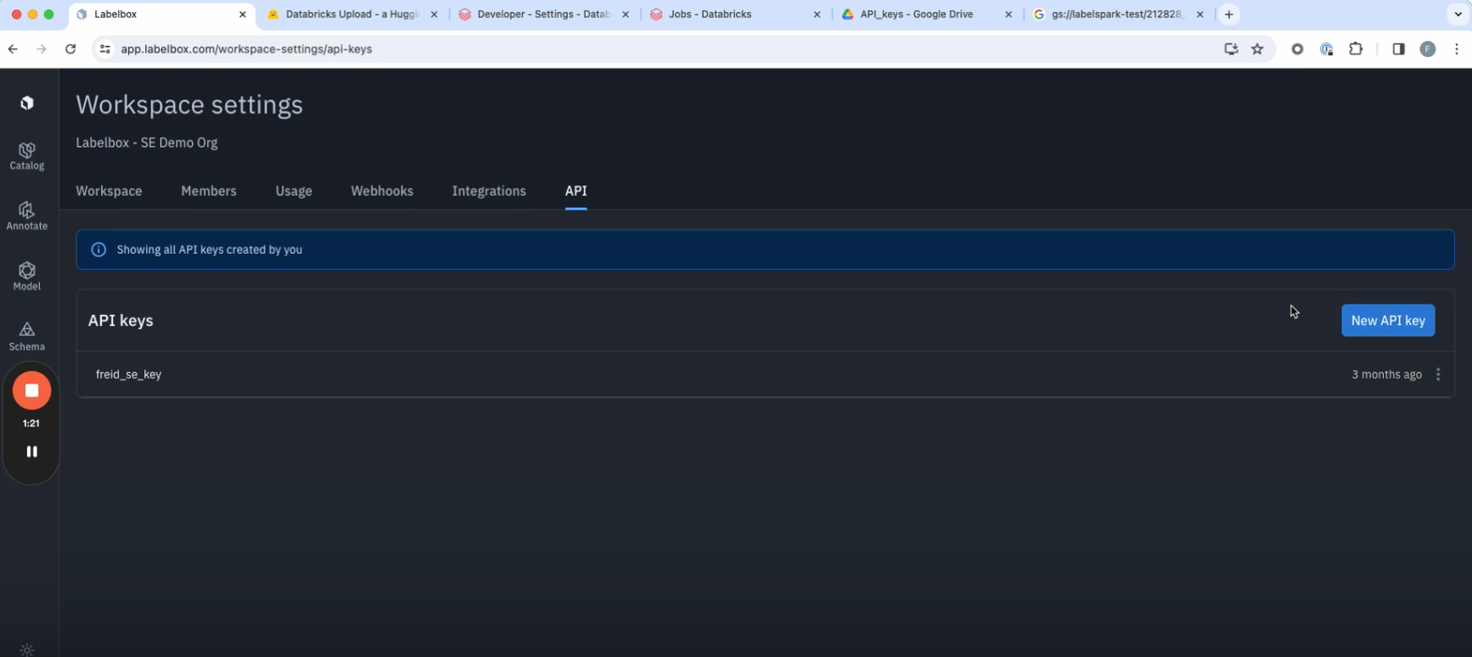Open the tab search dropdown arrow
Image resolution: width=1472 pixels, height=657 pixels.
coord(1458,14)
